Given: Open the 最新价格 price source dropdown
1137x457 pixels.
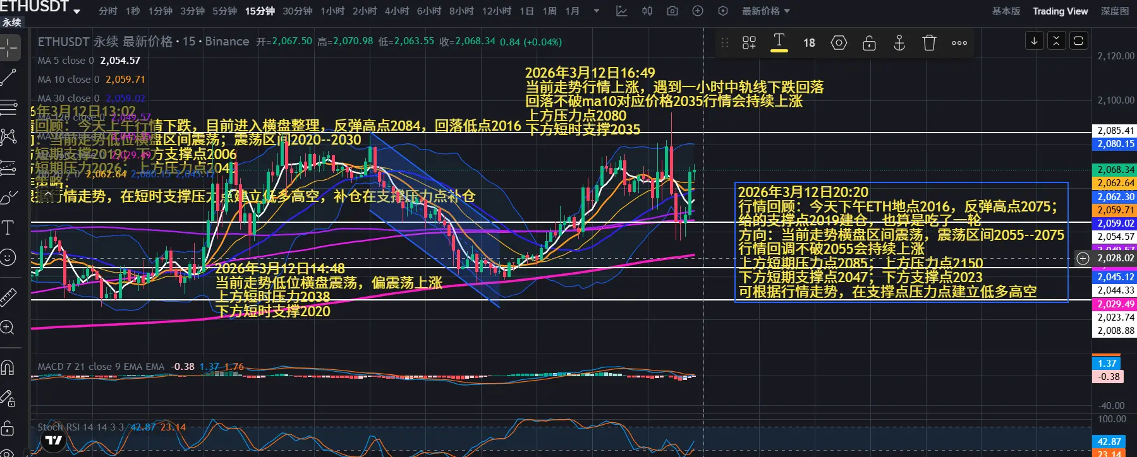Looking at the screenshot, I should [x=766, y=11].
